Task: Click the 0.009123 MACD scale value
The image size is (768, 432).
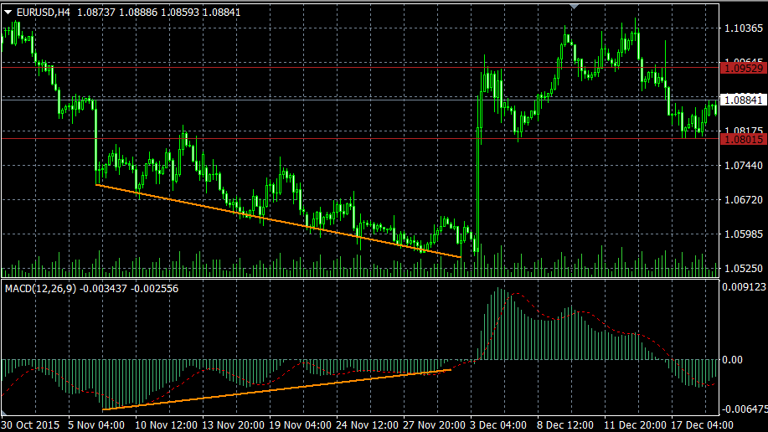Action: (744, 287)
